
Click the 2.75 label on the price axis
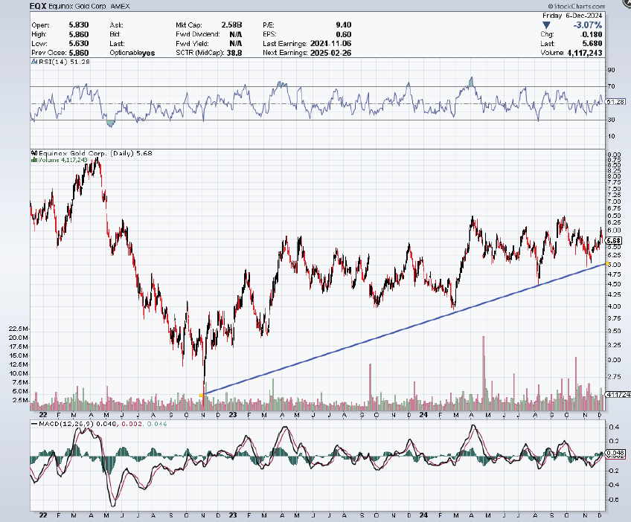pos(614,377)
